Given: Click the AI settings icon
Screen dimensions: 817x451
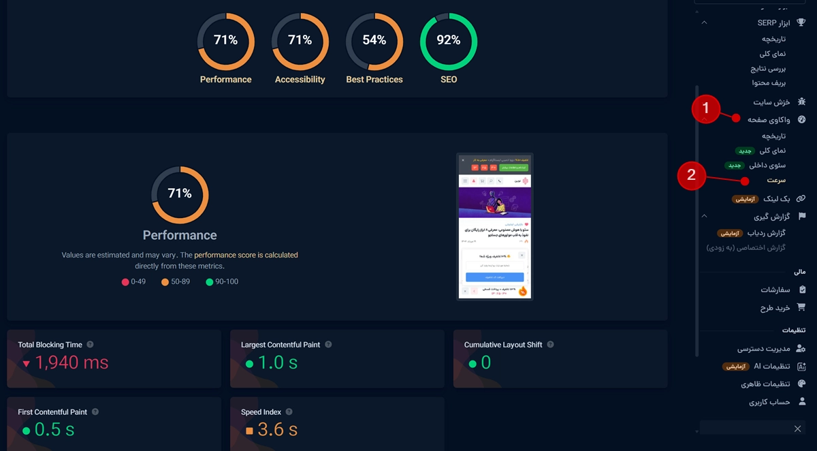Looking at the screenshot, I should point(801,366).
